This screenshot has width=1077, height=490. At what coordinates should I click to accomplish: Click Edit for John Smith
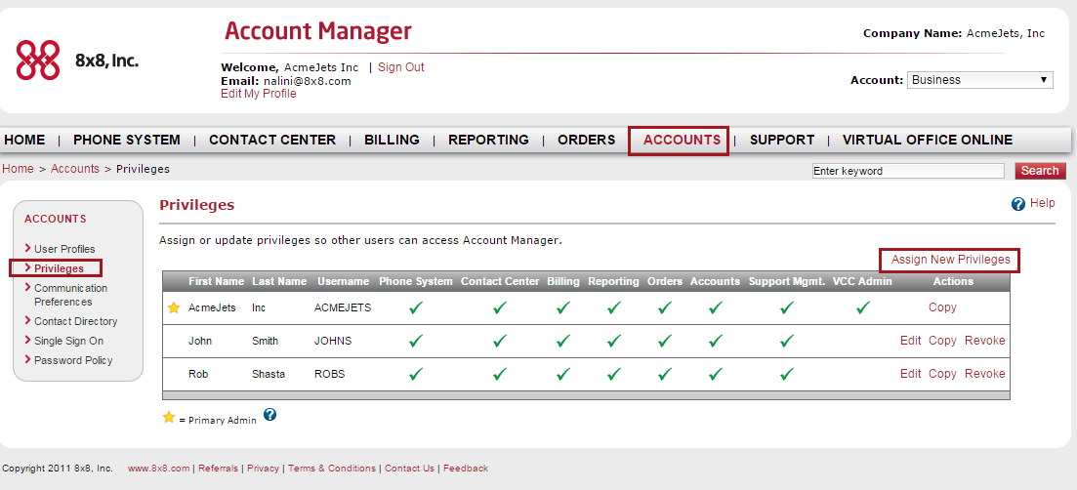[x=911, y=341]
